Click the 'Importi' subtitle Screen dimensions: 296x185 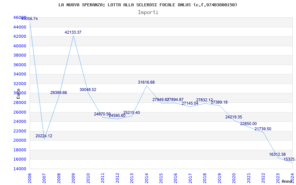click(148, 13)
